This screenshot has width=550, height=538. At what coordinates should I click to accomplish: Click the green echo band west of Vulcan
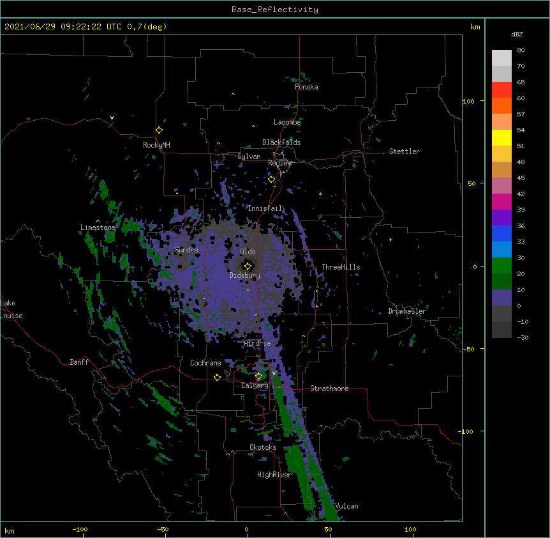[302, 477]
